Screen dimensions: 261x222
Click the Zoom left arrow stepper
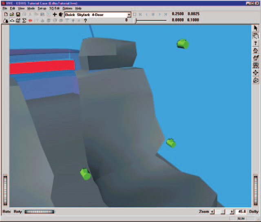coord(212,212)
